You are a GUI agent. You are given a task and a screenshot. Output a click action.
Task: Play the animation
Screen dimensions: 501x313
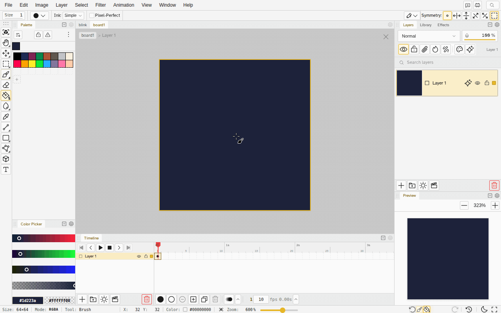point(100,248)
